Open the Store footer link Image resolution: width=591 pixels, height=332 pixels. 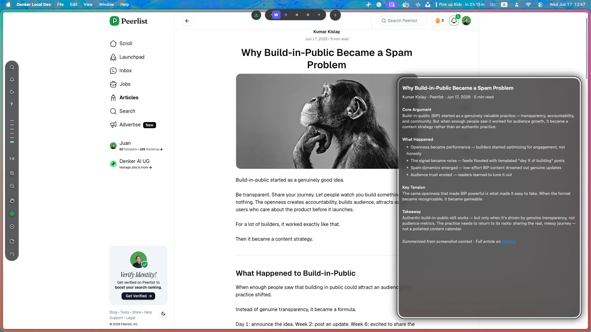click(x=137, y=312)
